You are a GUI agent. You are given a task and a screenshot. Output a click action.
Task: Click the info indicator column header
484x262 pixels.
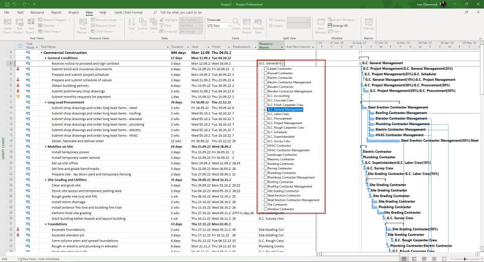click(20, 46)
